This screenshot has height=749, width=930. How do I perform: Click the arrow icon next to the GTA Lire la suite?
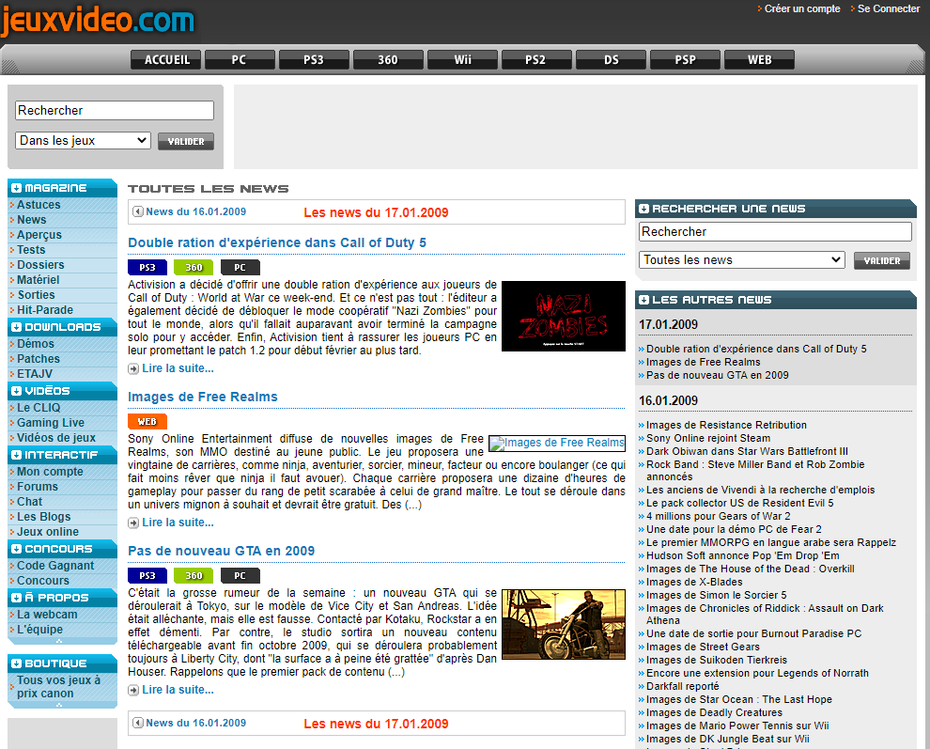(x=133, y=690)
